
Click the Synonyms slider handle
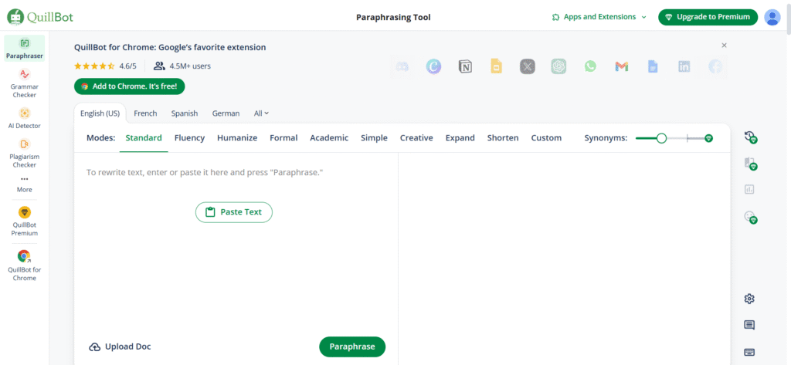(661, 138)
